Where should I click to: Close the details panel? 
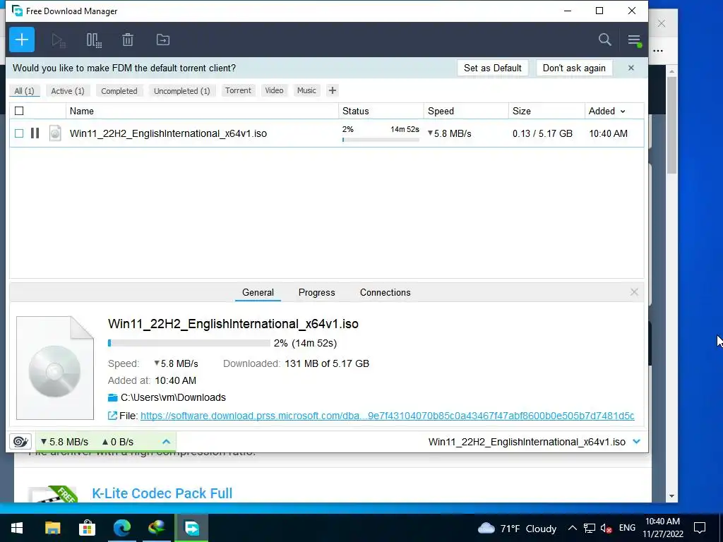coord(634,292)
